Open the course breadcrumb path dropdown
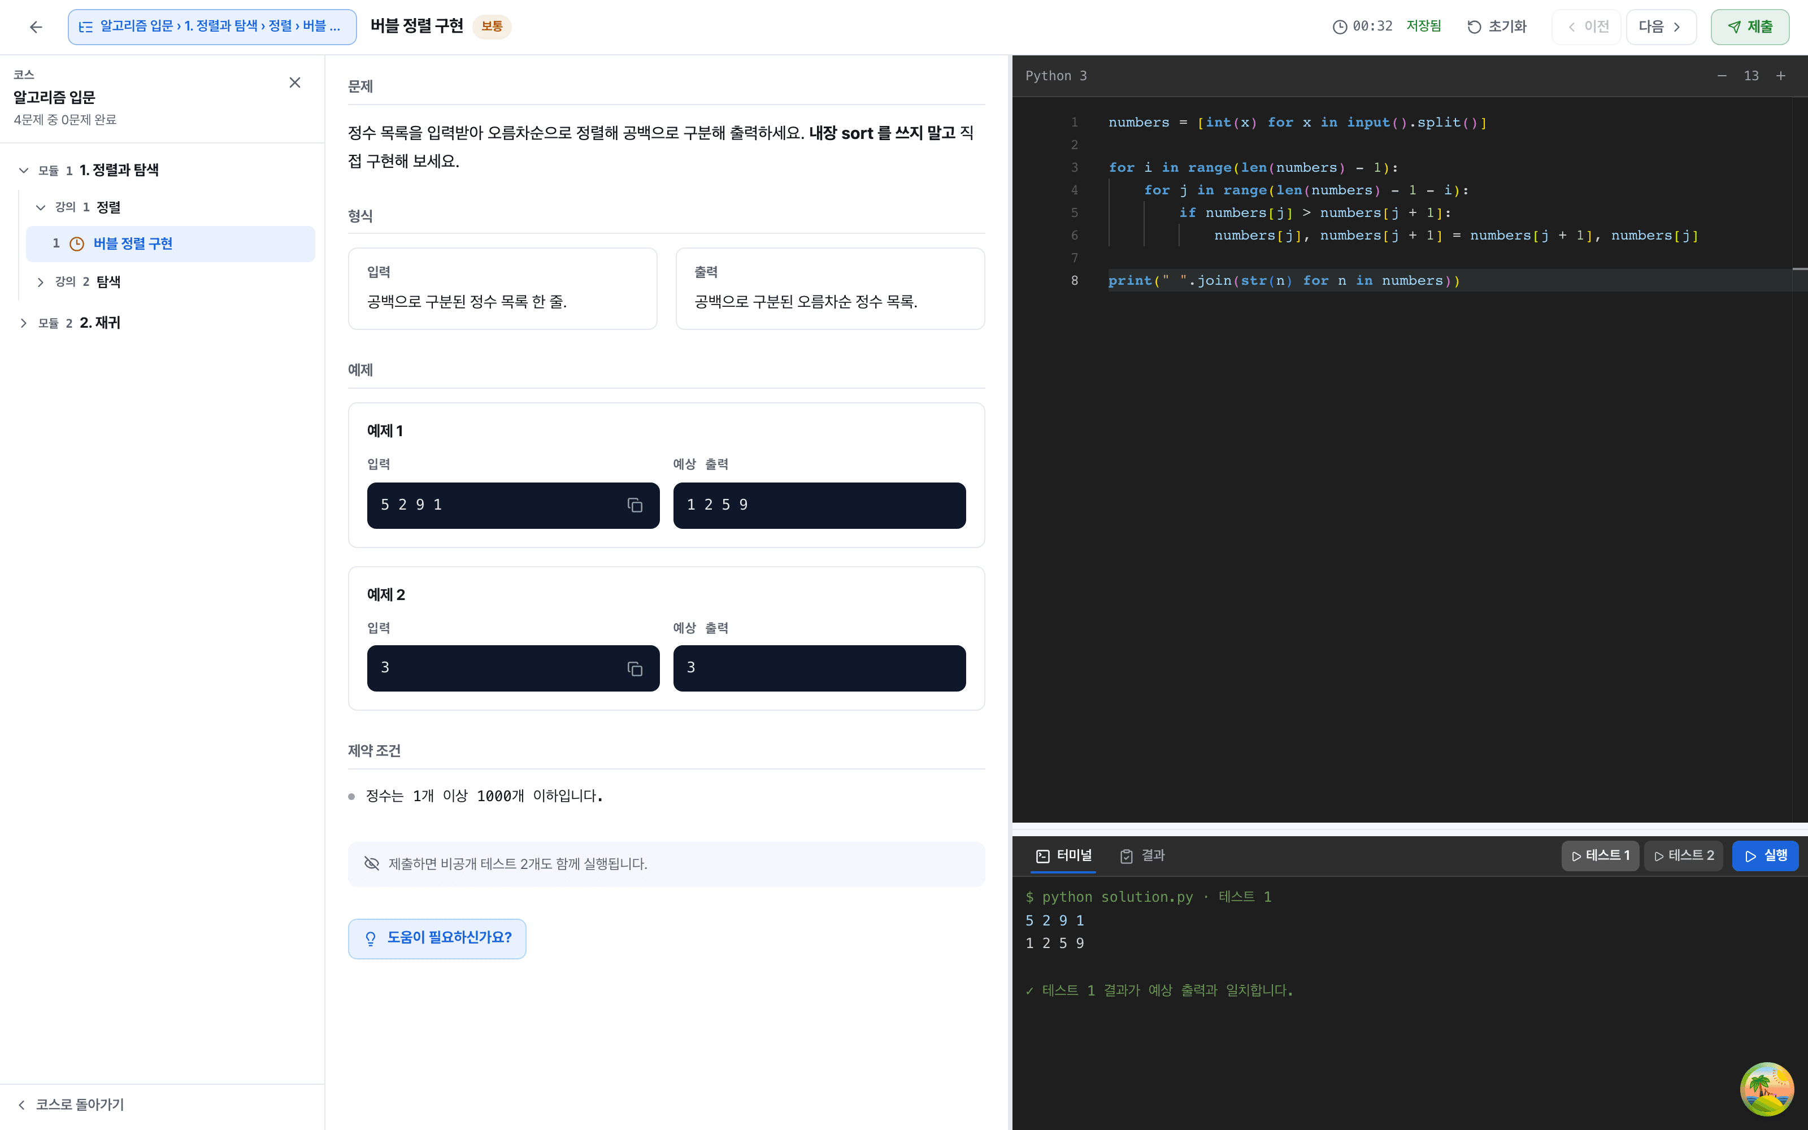The height and width of the screenshot is (1130, 1808). [x=212, y=27]
